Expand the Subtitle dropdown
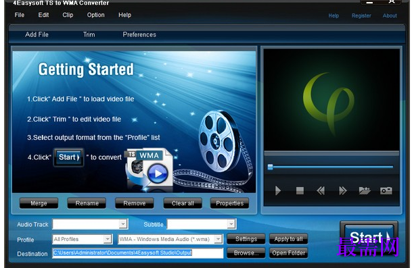Image resolution: width=412 pixels, height=268 pixels. click(x=231, y=224)
